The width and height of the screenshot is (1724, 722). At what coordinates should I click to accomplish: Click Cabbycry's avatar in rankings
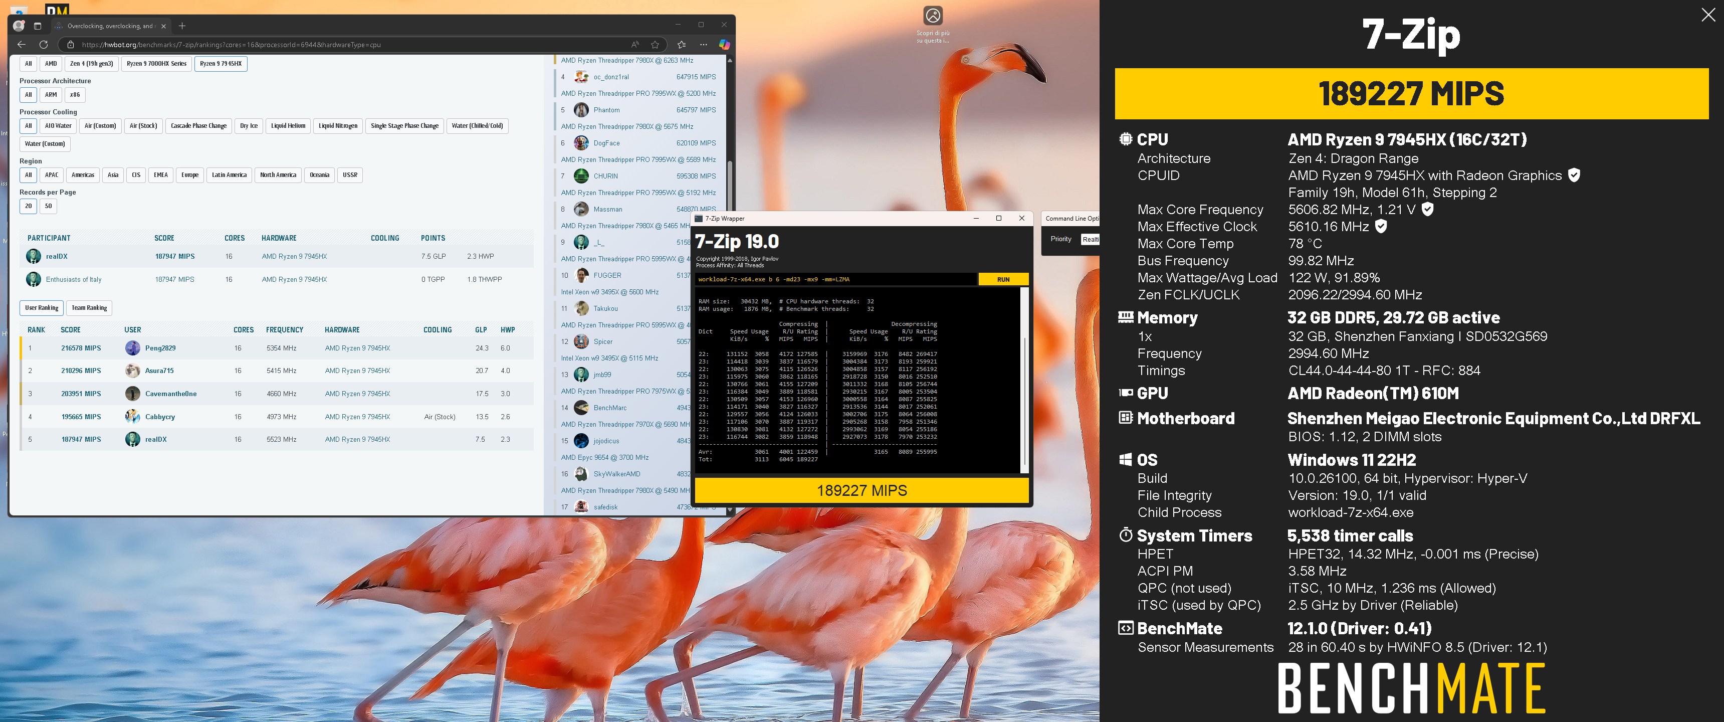(x=132, y=417)
